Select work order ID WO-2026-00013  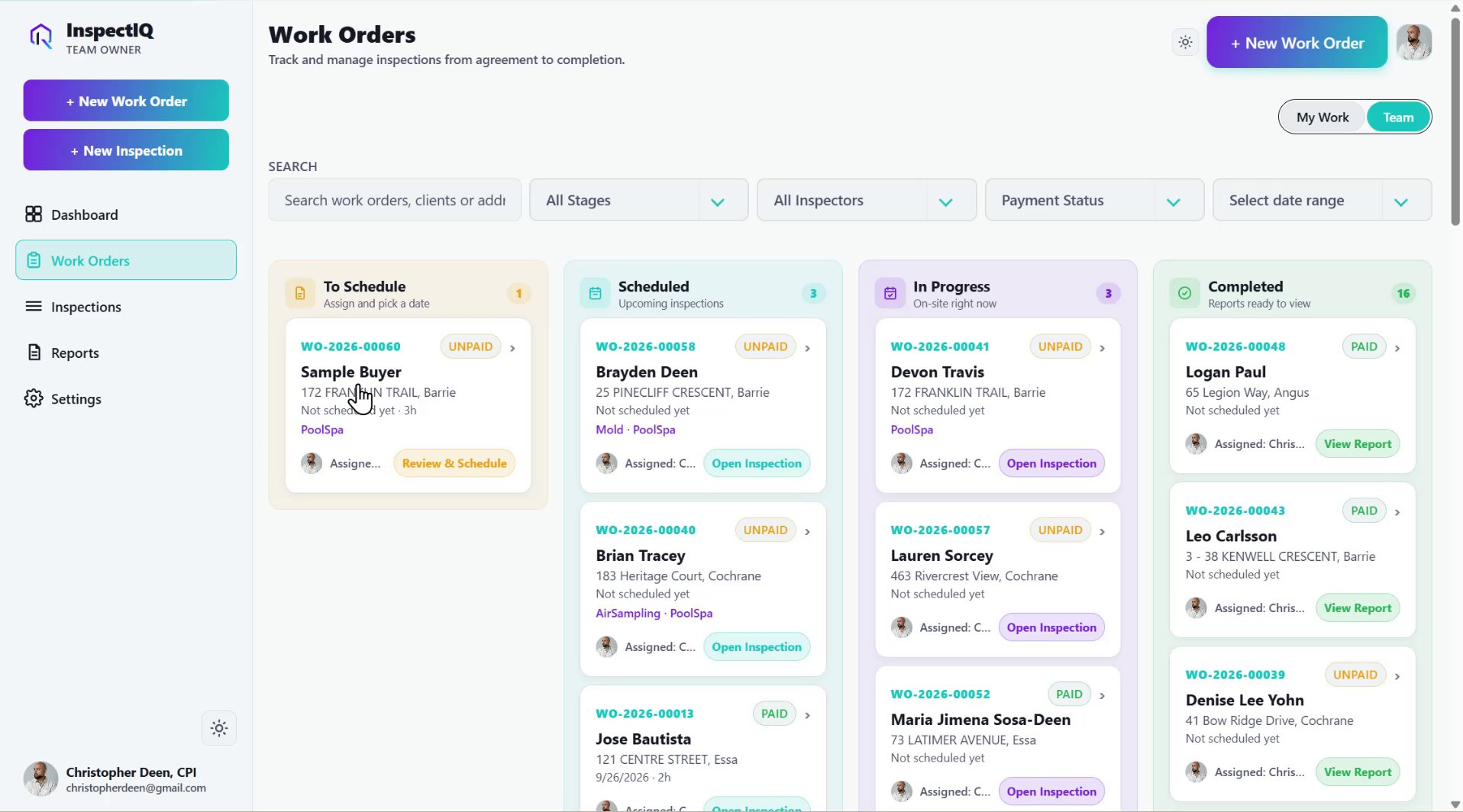644,714
